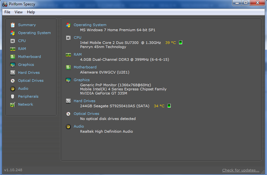The image size is (267, 175).
Task: Click the Optical Drives disc icon in sidebar
Action: pos(13,80)
